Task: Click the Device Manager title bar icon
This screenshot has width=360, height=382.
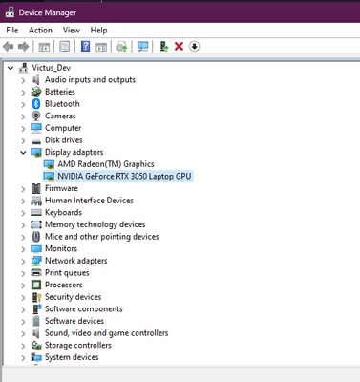Action: pyautogui.click(x=10, y=12)
